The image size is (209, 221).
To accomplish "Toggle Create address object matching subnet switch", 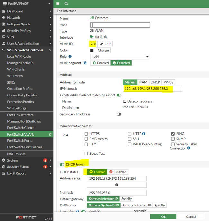I will [x=119, y=95].
